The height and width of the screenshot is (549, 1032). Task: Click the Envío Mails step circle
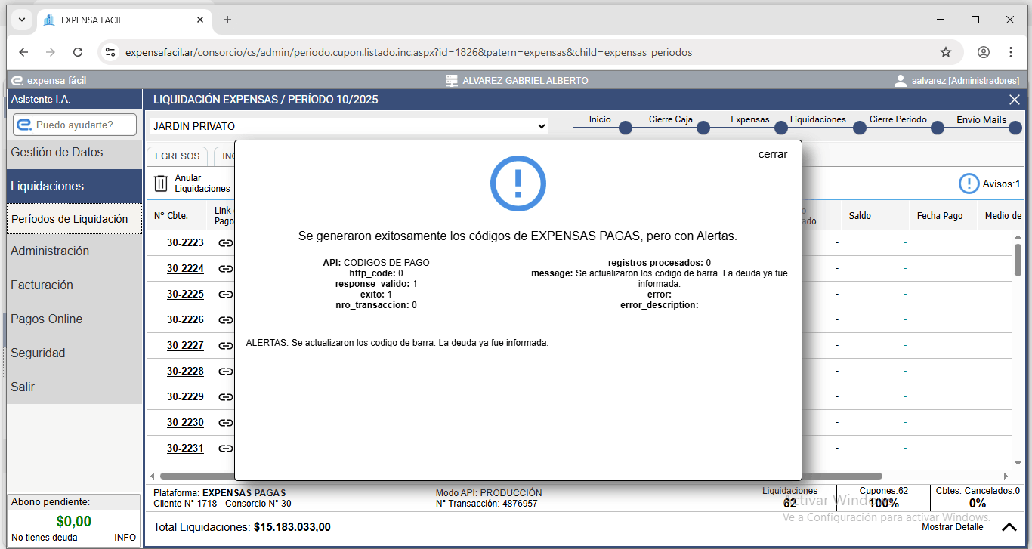(1015, 128)
